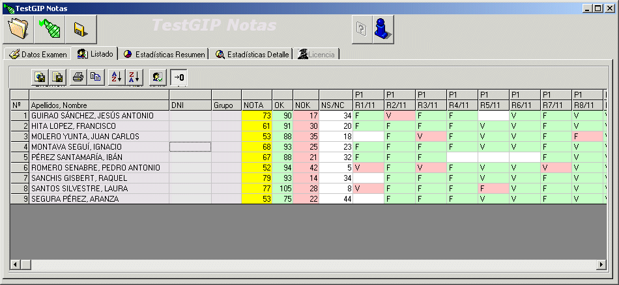The image size is (619, 285).
Task: Click pink R8/11 cell F in MOLERO row
Action: [x=588, y=137]
